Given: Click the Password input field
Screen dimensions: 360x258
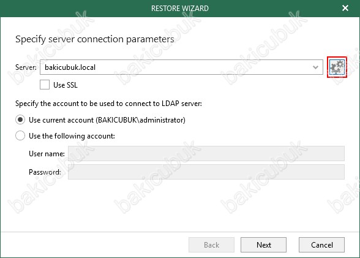Looking at the screenshot, I should (206, 172).
